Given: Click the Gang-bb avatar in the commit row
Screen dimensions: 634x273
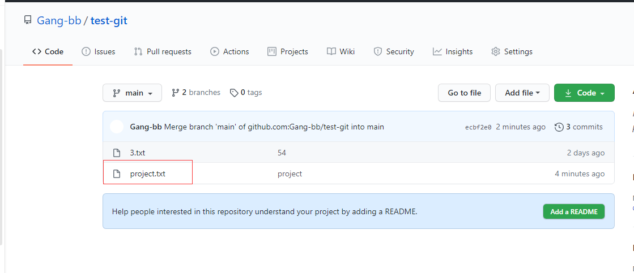Looking at the screenshot, I should tap(117, 127).
